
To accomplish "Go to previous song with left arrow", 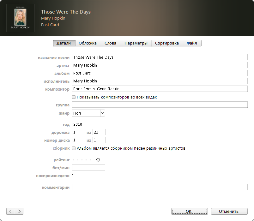I will pyautogui.click(x=10, y=211).
